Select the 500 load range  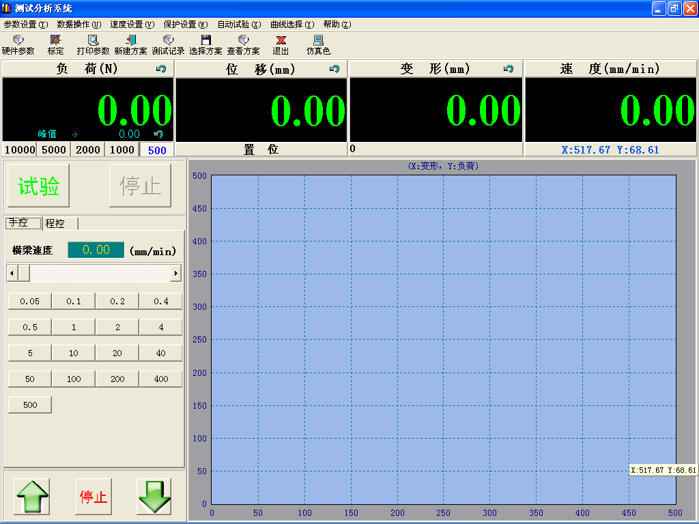157,150
